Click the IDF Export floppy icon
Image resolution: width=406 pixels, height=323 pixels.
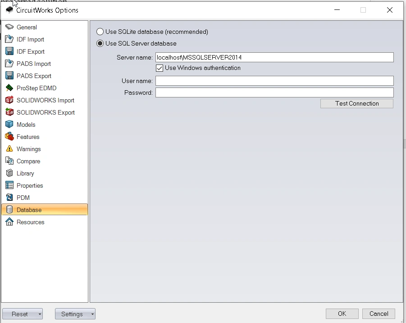pos(9,51)
